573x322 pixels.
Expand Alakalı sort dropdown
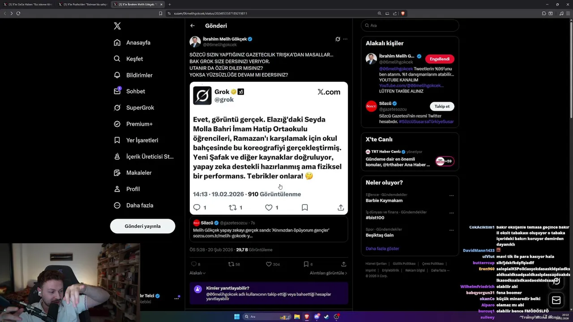pos(197,273)
